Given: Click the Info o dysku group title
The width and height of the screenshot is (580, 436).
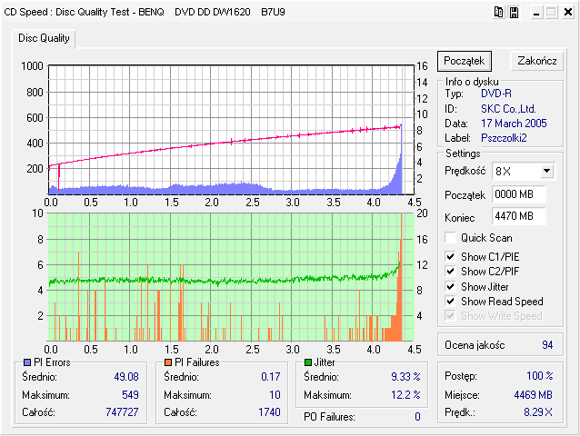Looking at the screenshot, I should pos(472,82).
